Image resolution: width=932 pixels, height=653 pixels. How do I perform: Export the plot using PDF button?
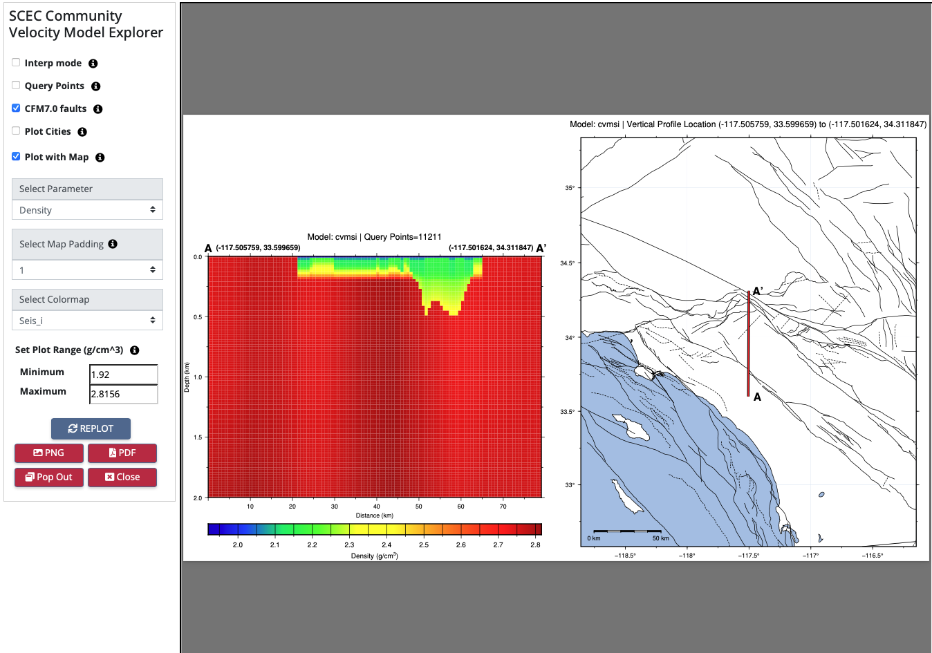[122, 453]
